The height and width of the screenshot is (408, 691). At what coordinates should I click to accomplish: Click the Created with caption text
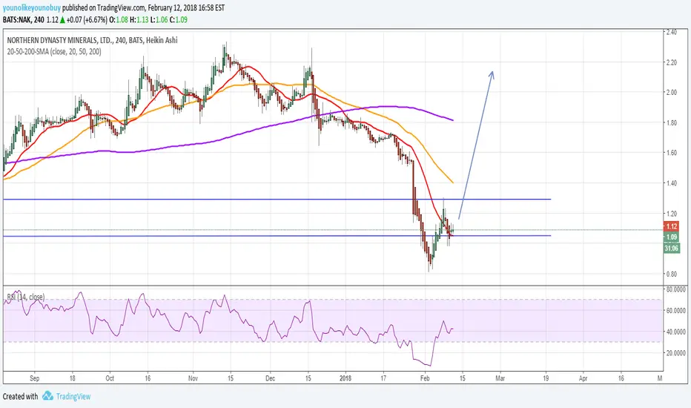click(x=20, y=396)
